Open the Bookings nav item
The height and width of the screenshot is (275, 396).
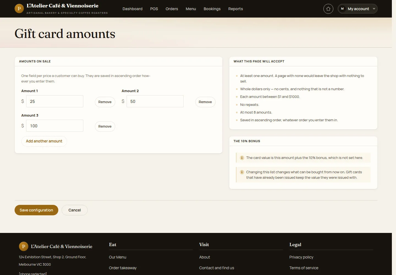coord(212,9)
